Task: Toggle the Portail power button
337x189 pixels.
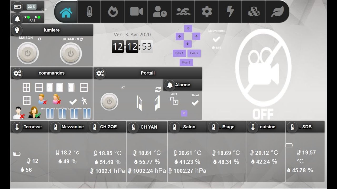Action: pos(109,101)
